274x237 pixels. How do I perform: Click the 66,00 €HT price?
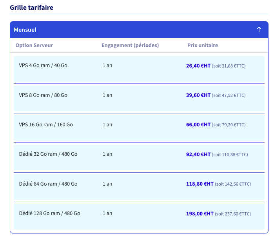tap(198, 124)
